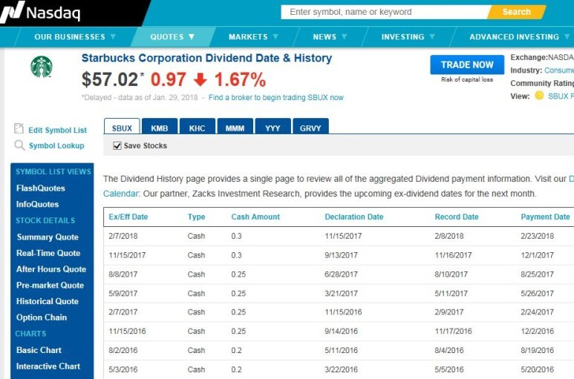
Task: Toggle the Save Stocks checkbox
Action: (x=117, y=146)
